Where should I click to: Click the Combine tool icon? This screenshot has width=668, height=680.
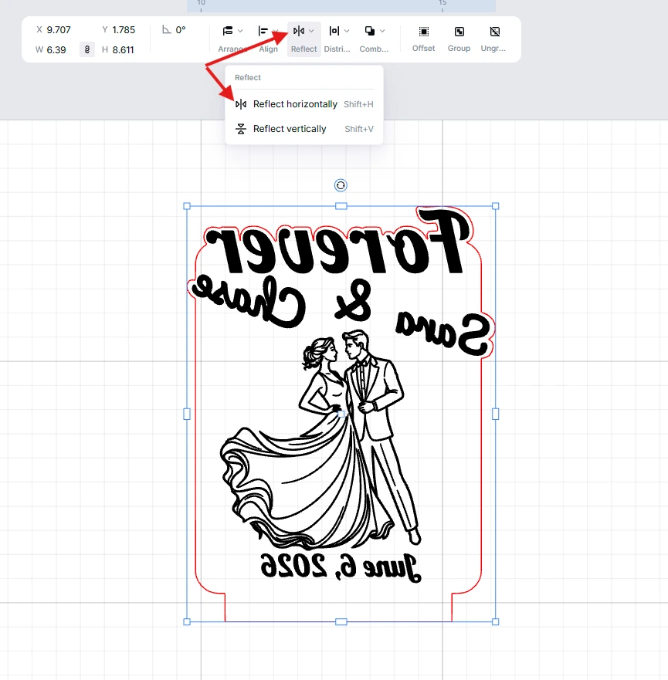point(370,31)
